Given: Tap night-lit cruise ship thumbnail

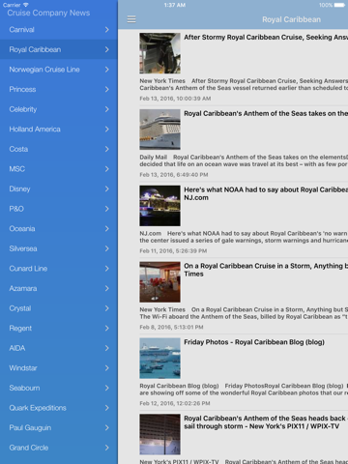Looking at the screenshot, I should click(x=159, y=206).
